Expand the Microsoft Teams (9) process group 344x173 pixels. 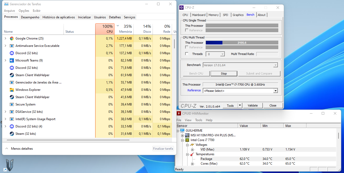pos(6,60)
